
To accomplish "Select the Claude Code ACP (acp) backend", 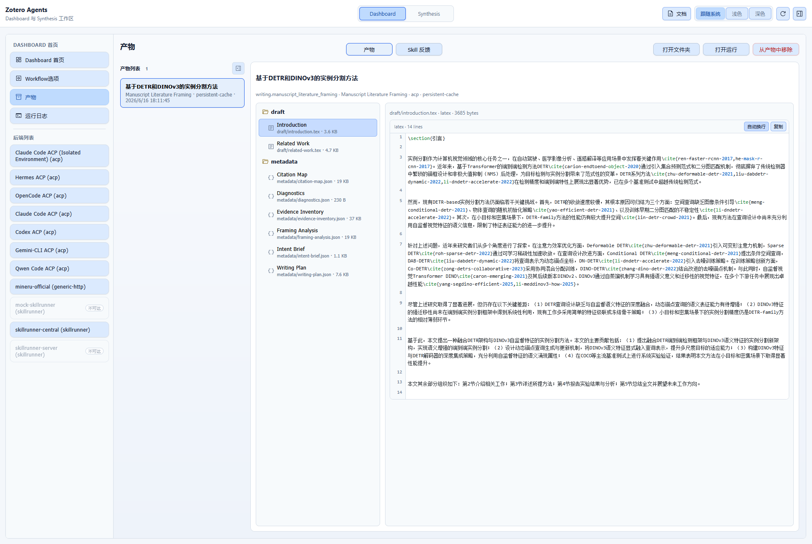I will click(x=59, y=214).
